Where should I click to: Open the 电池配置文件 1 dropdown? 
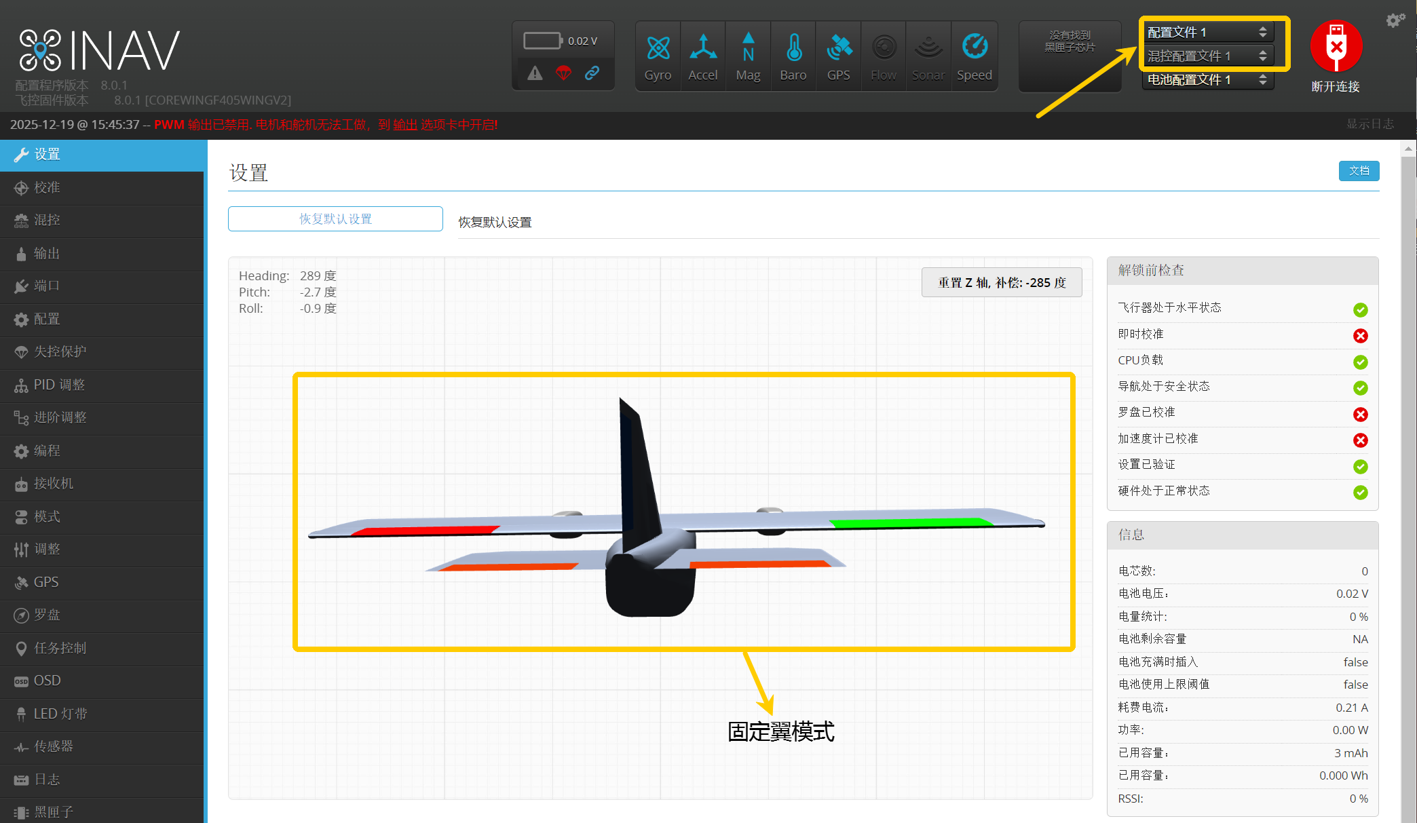coord(1207,79)
